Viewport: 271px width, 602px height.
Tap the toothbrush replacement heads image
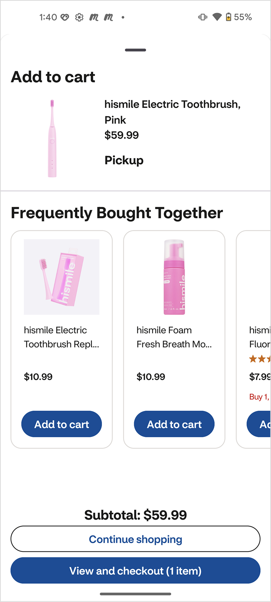click(x=61, y=277)
